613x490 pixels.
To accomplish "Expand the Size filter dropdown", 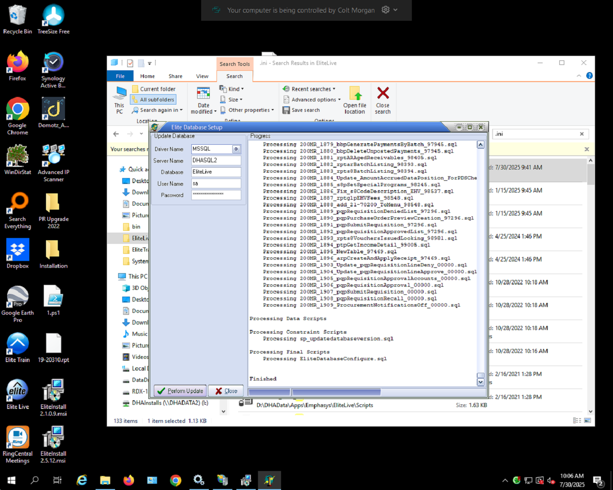I will [231, 100].
